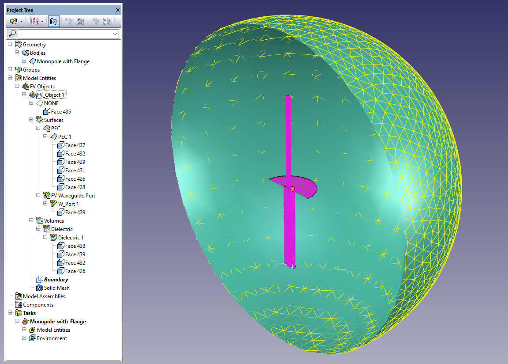
Task: Click the Model Assemblies folder icon
Action: 19,296
